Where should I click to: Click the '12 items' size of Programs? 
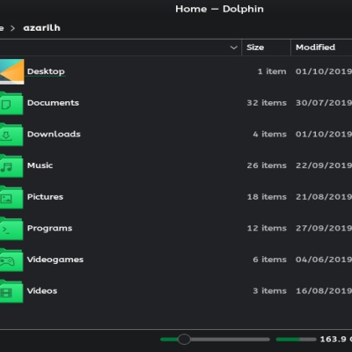tap(267, 228)
